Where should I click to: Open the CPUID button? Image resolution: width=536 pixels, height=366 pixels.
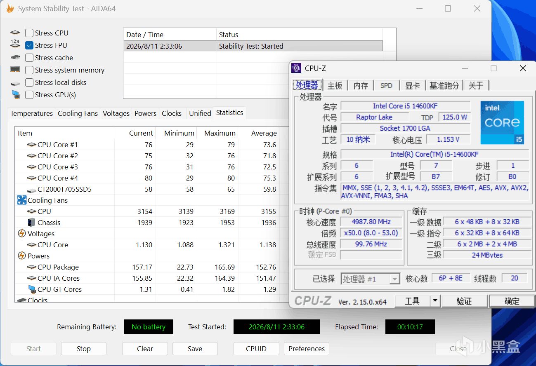256,349
